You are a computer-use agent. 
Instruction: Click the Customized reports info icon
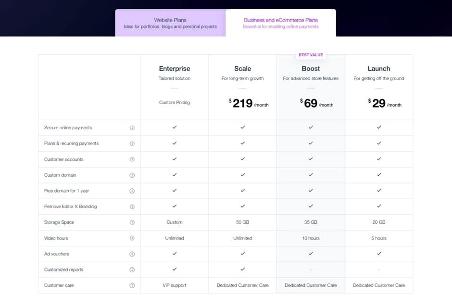132,270
